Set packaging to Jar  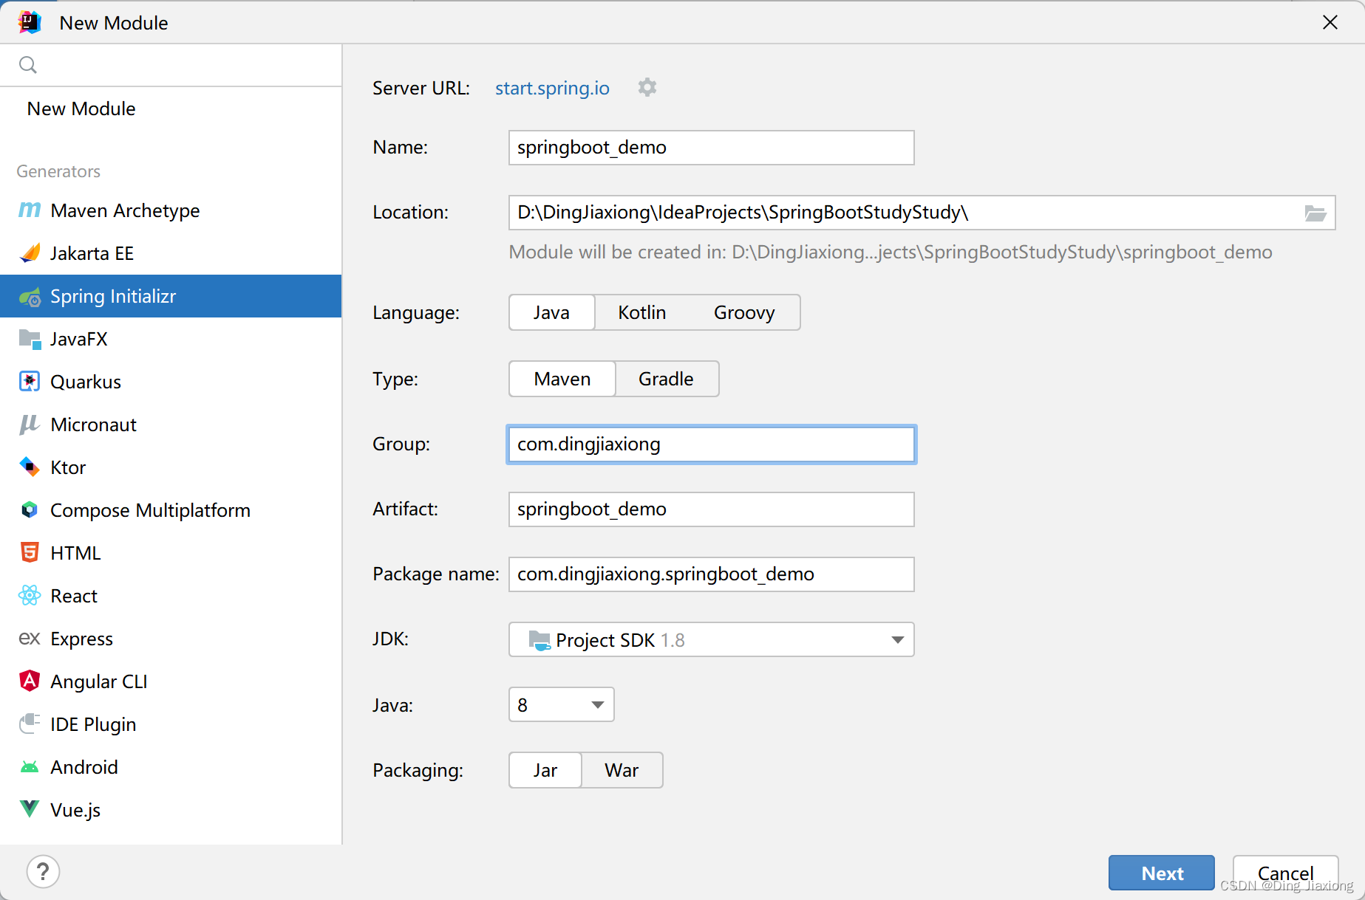(545, 770)
